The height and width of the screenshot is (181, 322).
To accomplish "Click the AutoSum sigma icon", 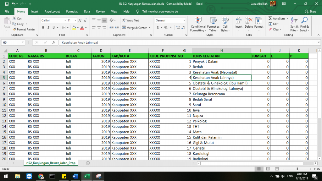I will 270,19.
